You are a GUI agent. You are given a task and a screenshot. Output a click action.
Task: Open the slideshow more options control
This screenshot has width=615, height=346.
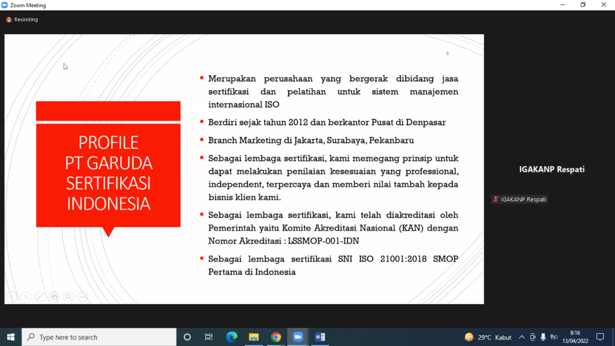click(82, 297)
